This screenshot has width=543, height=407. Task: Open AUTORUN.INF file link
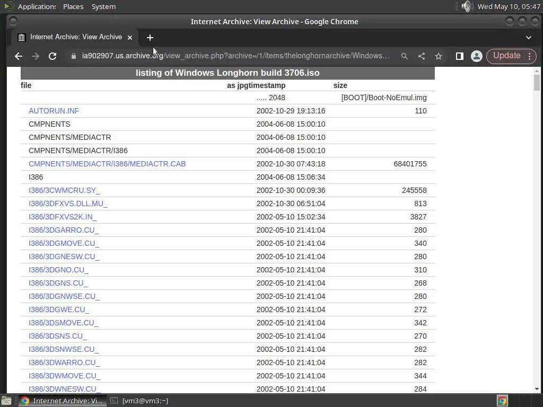coord(54,111)
